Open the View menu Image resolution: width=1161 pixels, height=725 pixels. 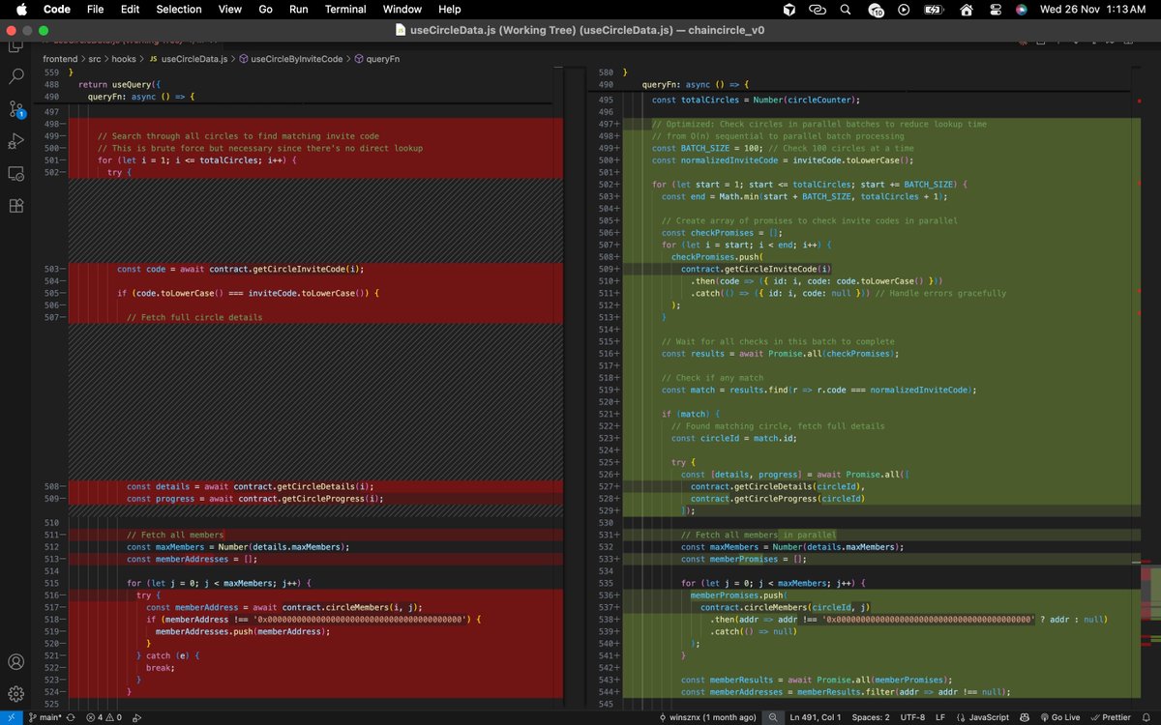coord(230,9)
